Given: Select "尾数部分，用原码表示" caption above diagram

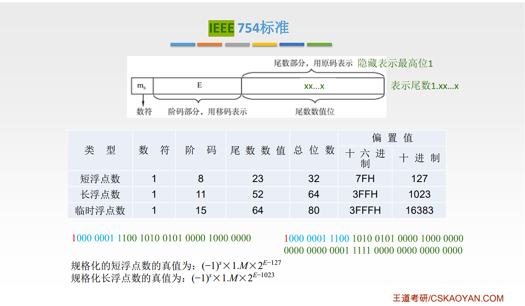Looking at the screenshot, I should (313, 63).
